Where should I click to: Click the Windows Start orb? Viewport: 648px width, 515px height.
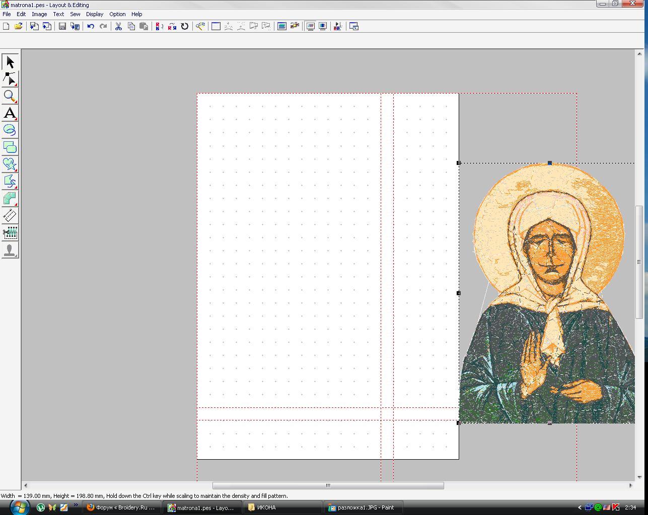(19, 507)
